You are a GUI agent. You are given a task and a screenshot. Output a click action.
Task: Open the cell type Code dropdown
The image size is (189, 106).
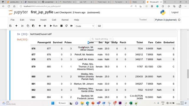pos(85,26)
